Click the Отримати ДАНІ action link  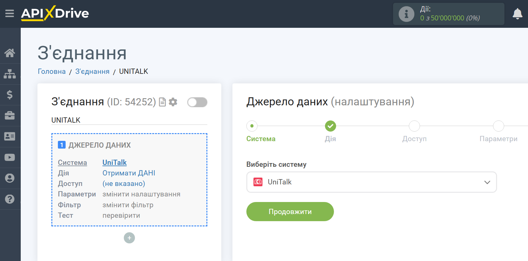coord(129,173)
